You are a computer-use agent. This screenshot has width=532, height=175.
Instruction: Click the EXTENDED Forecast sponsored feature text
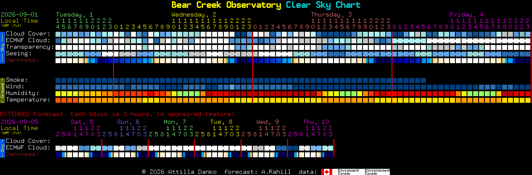point(117,114)
